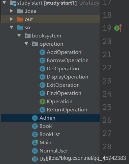Click the study start project module icon

pos(13,3)
